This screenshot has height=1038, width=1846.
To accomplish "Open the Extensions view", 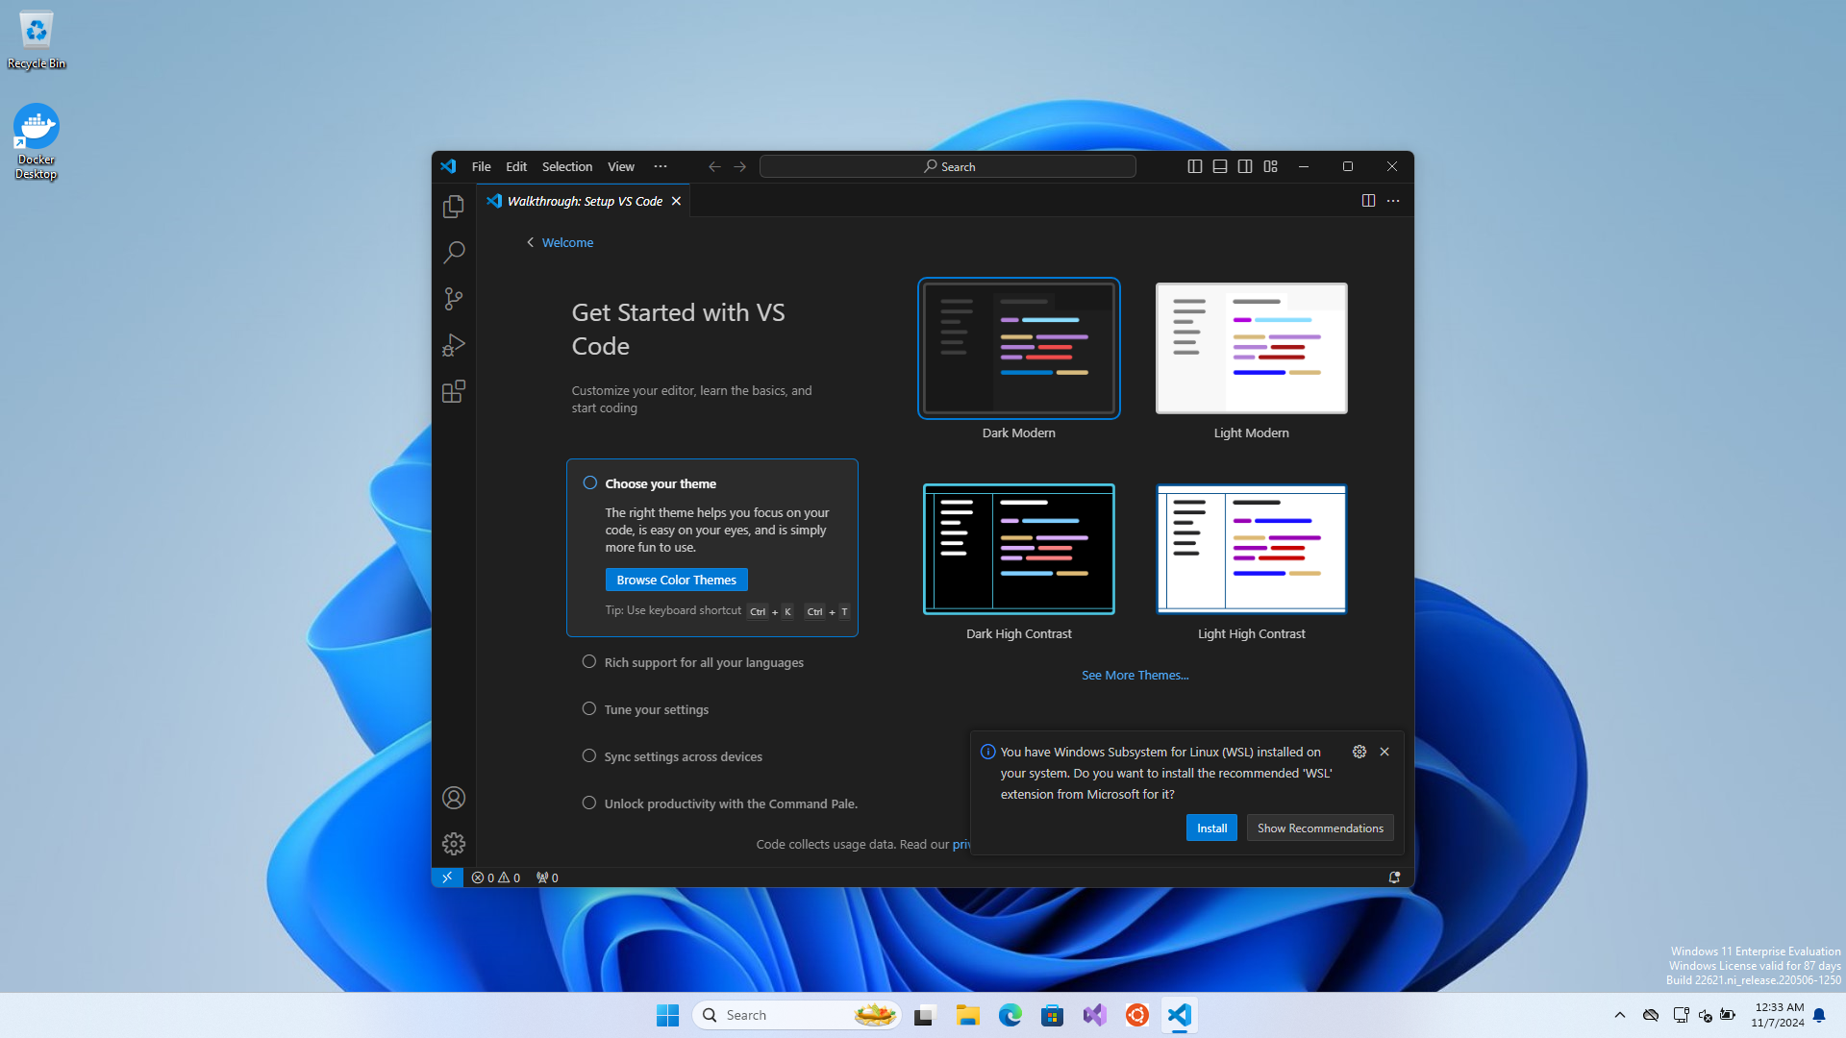I will coord(453,391).
